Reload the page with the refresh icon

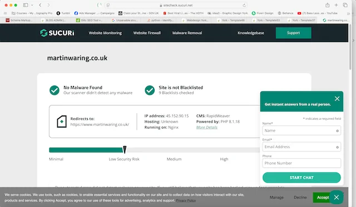coord(244,5)
